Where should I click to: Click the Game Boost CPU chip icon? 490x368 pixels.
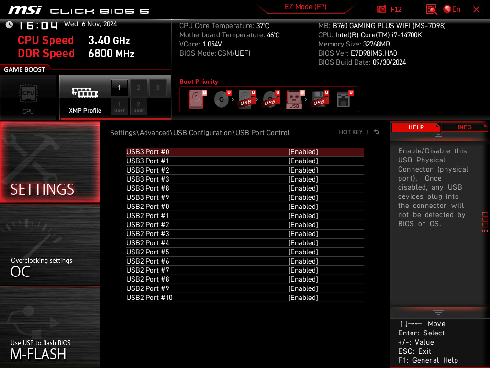(28, 93)
